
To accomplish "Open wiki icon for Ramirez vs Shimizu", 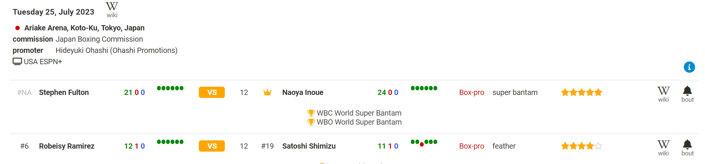I will [663, 148].
